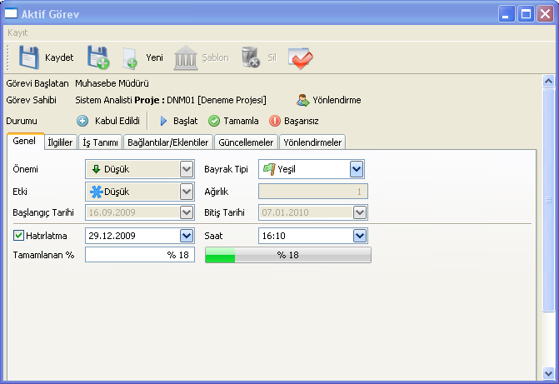This screenshot has height=384, width=559.
Task: Expand the Önemi dropdown
Action: [187, 169]
